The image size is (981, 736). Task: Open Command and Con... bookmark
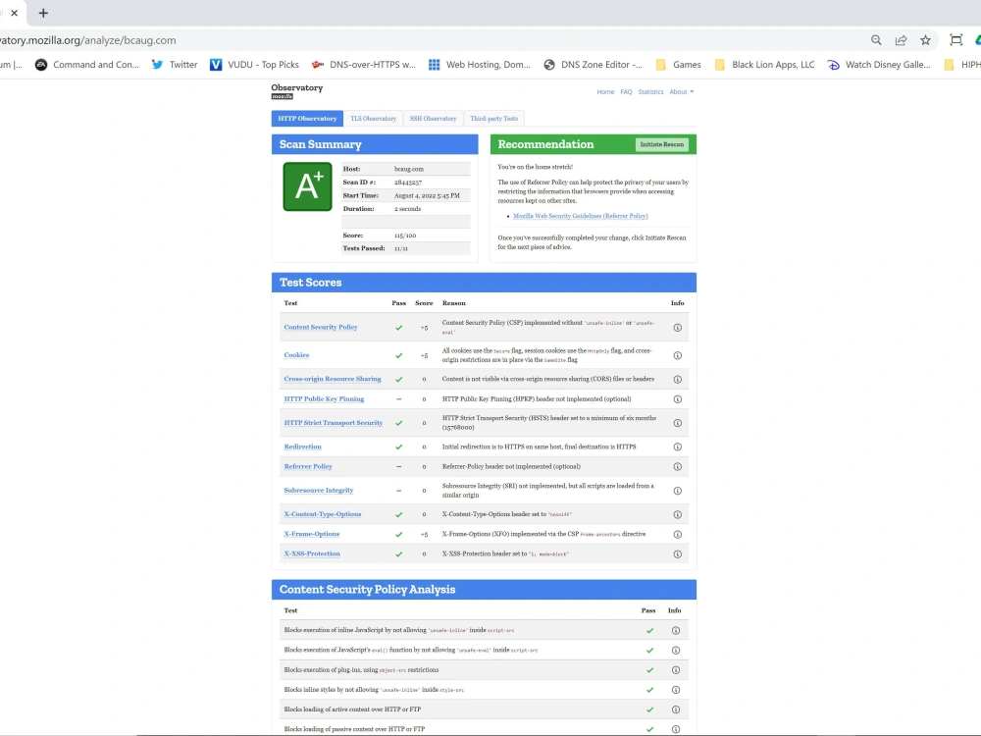87,65
